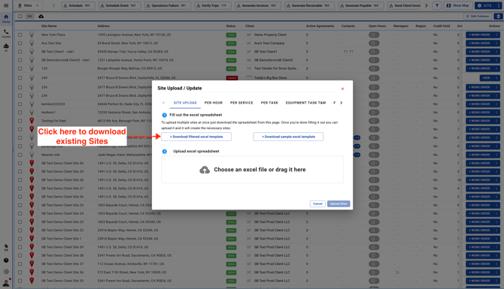Switch to Site Upload tab

click(x=185, y=103)
